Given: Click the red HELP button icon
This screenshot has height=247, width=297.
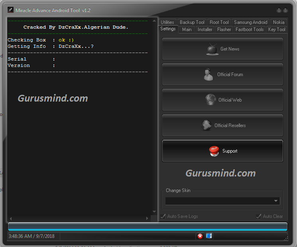Looking at the screenshot, I should [214, 151].
